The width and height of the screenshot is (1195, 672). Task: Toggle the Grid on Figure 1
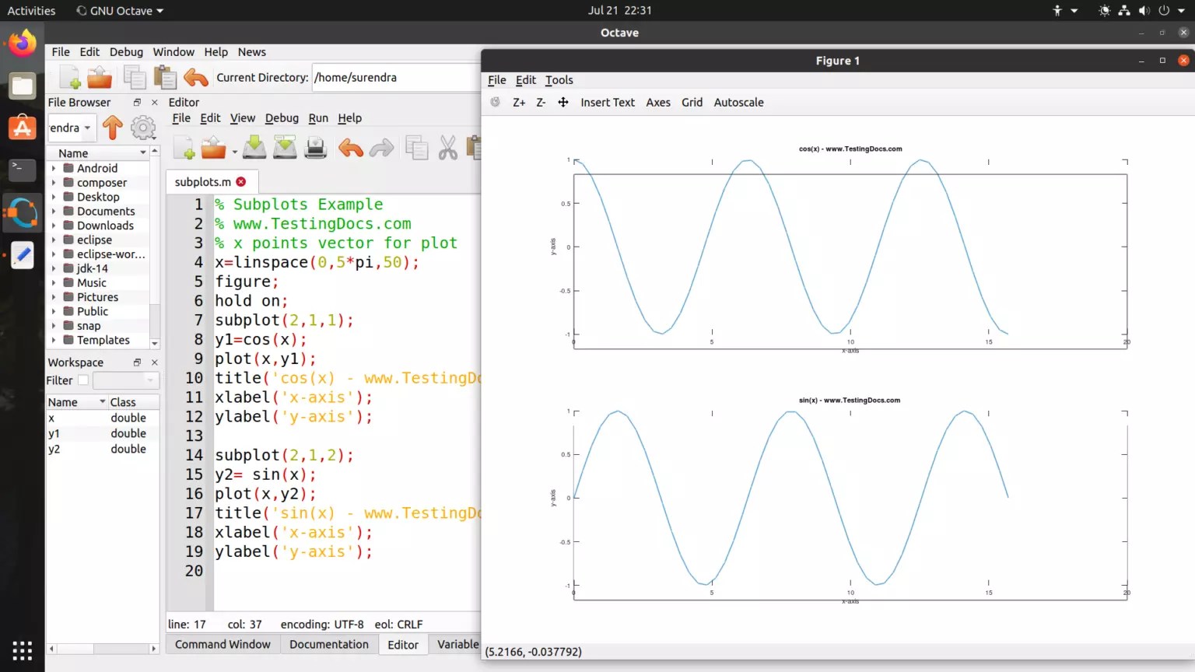[691, 102]
